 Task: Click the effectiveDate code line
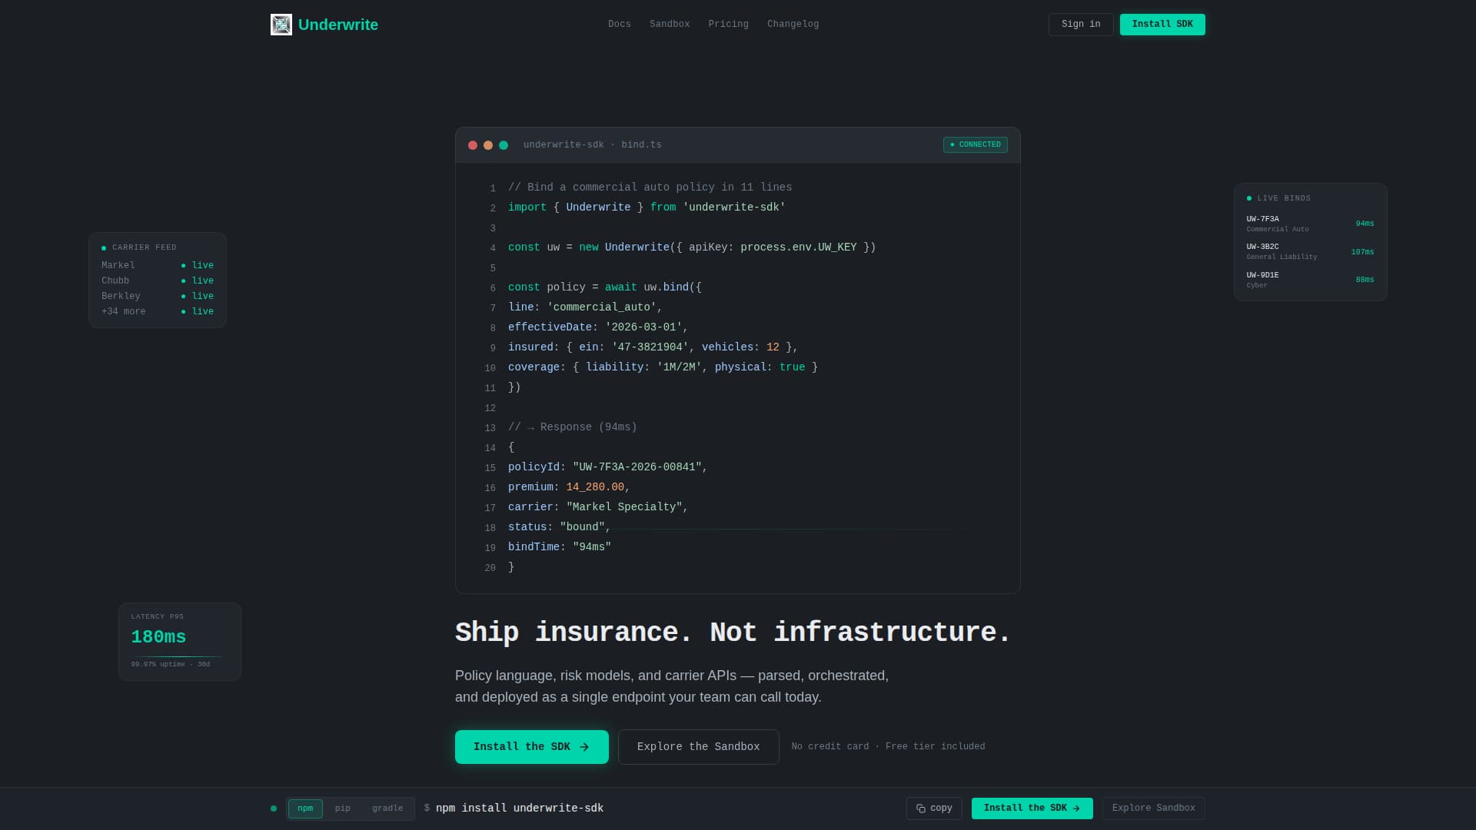[x=598, y=327]
